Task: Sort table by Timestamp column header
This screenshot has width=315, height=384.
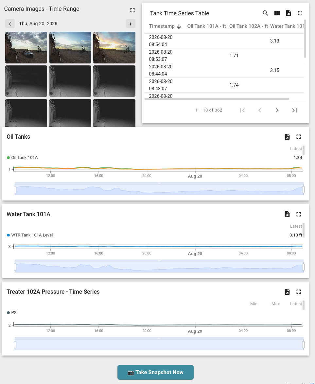Action: tap(162, 26)
